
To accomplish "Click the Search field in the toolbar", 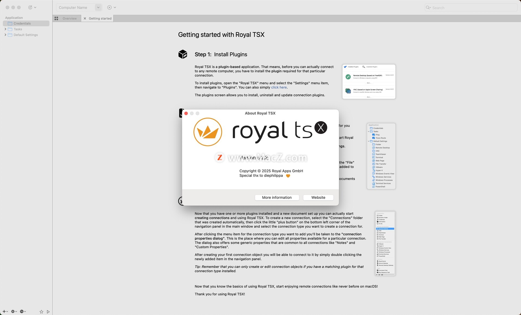I will point(471,8).
